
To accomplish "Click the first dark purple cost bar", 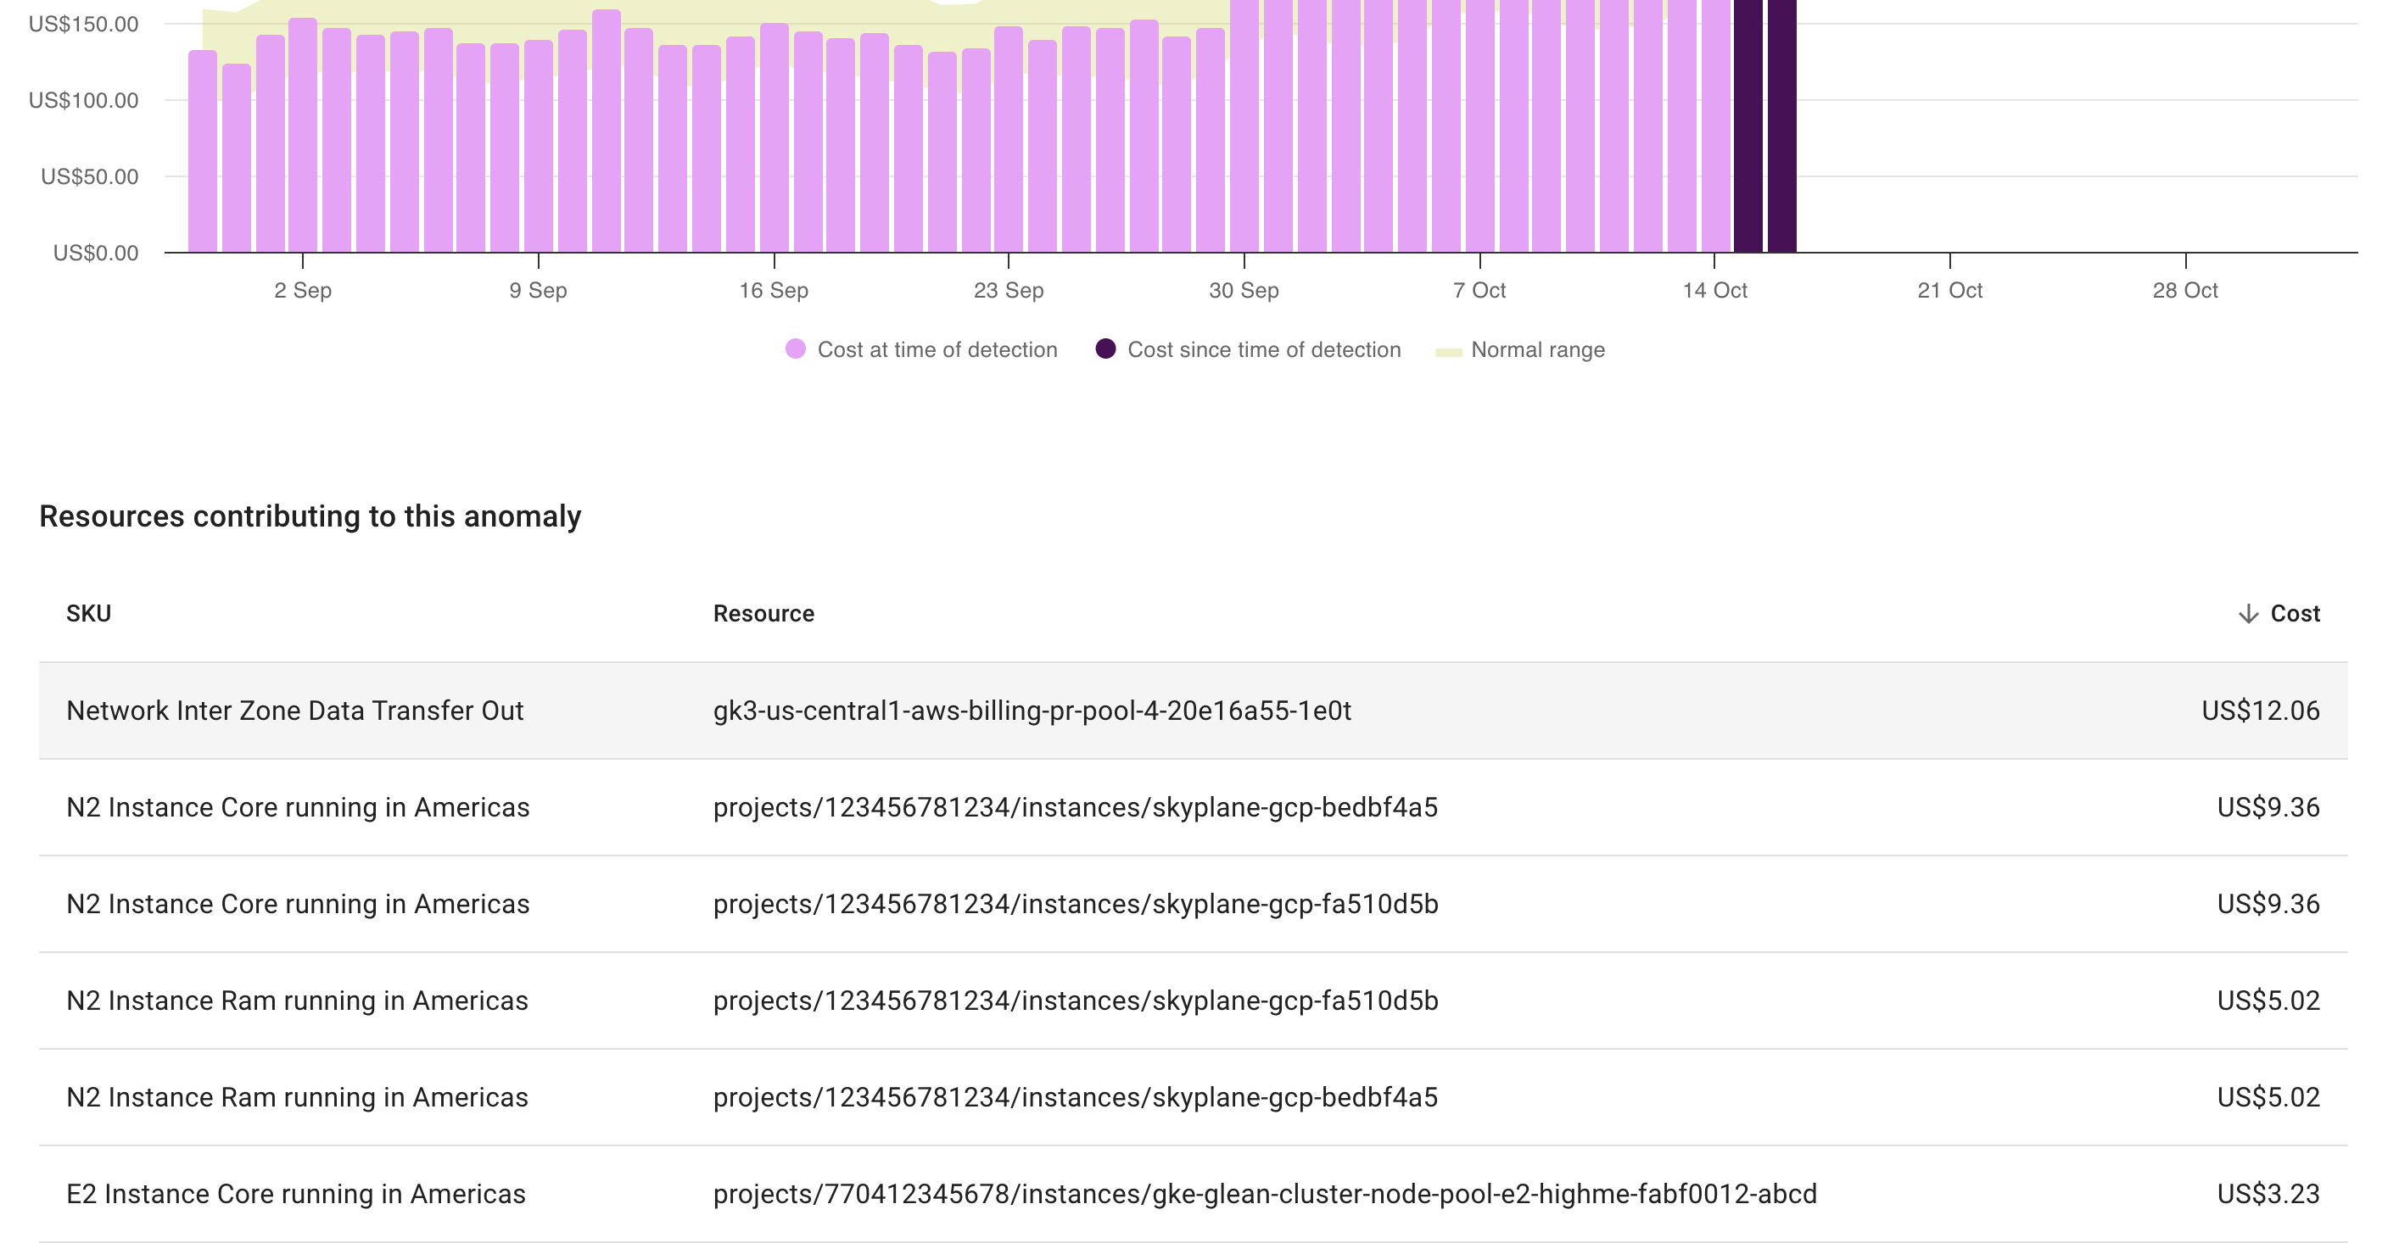I will click(1749, 125).
